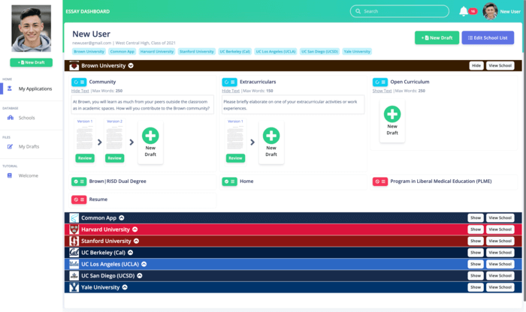
Task: Click sidebar New Draft button
Action: pos(32,62)
